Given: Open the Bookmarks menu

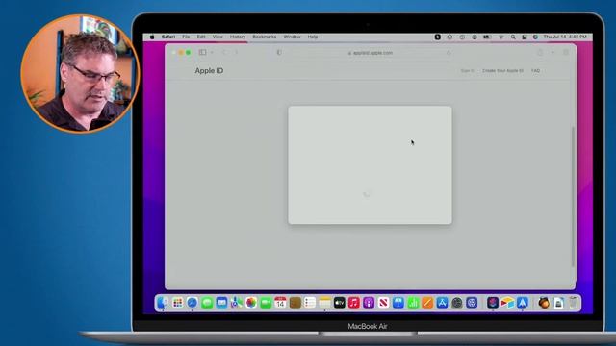Looking at the screenshot, I should tap(265, 37).
